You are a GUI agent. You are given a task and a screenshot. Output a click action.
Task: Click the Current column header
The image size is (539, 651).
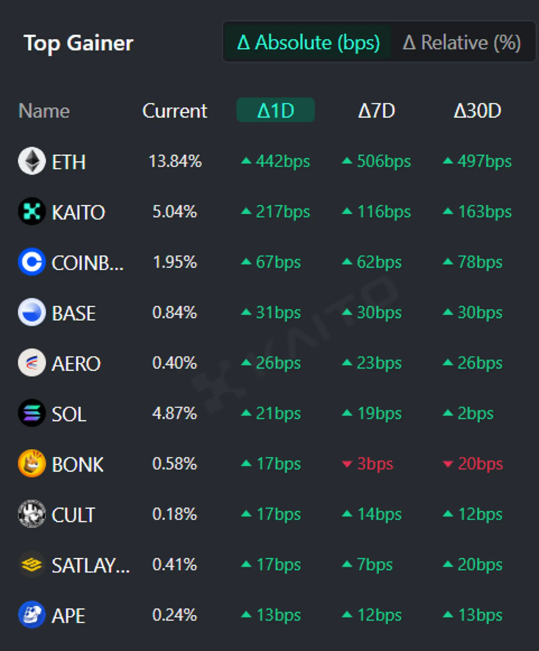tap(175, 111)
